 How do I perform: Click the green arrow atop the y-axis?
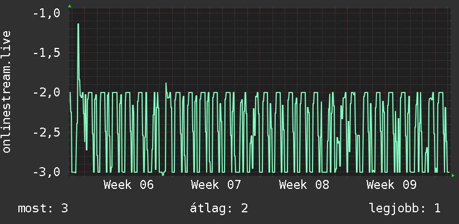click(70, 6)
